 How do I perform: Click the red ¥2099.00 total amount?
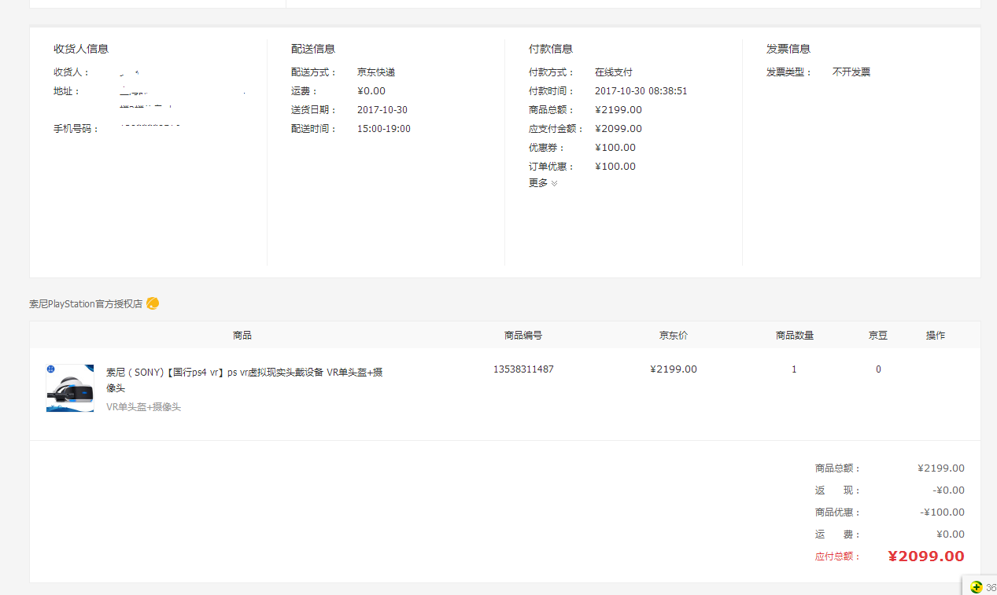pos(925,556)
